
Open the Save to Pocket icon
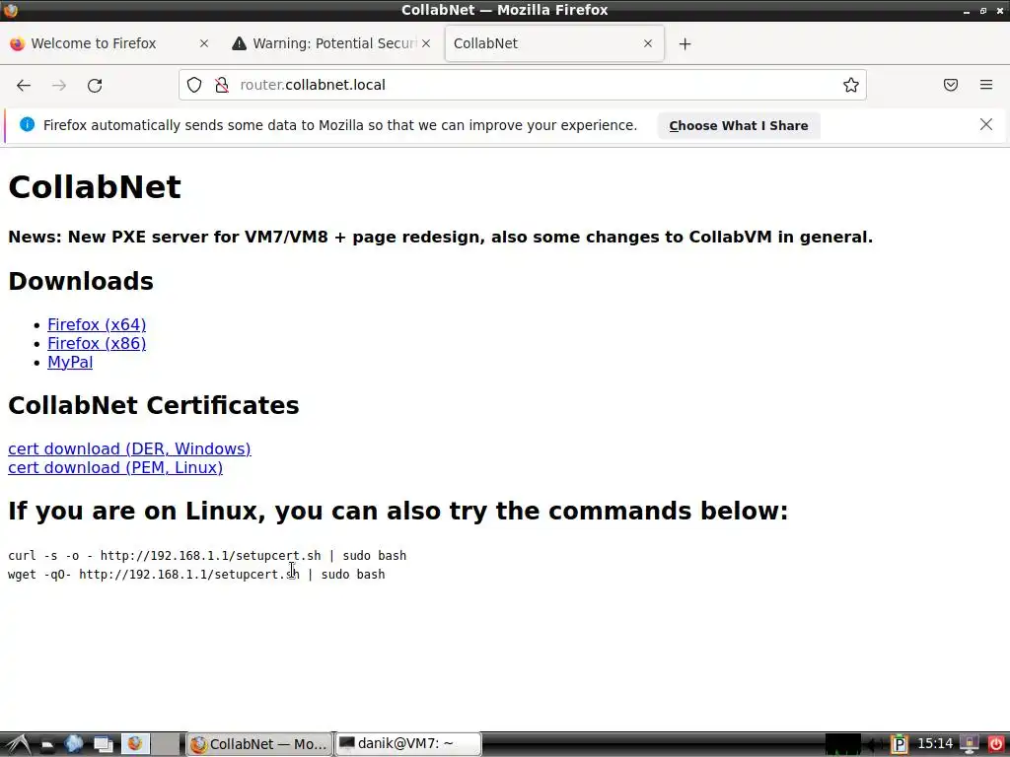pyautogui.click(x=951, y=85)
